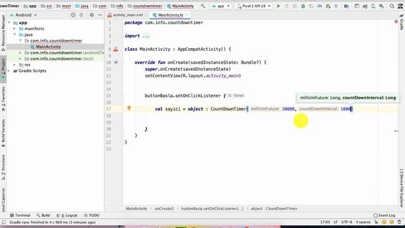Screen dimensions: 405x228
Task: Toggle the Resource Manager side panel
Action: pos(3,32)
